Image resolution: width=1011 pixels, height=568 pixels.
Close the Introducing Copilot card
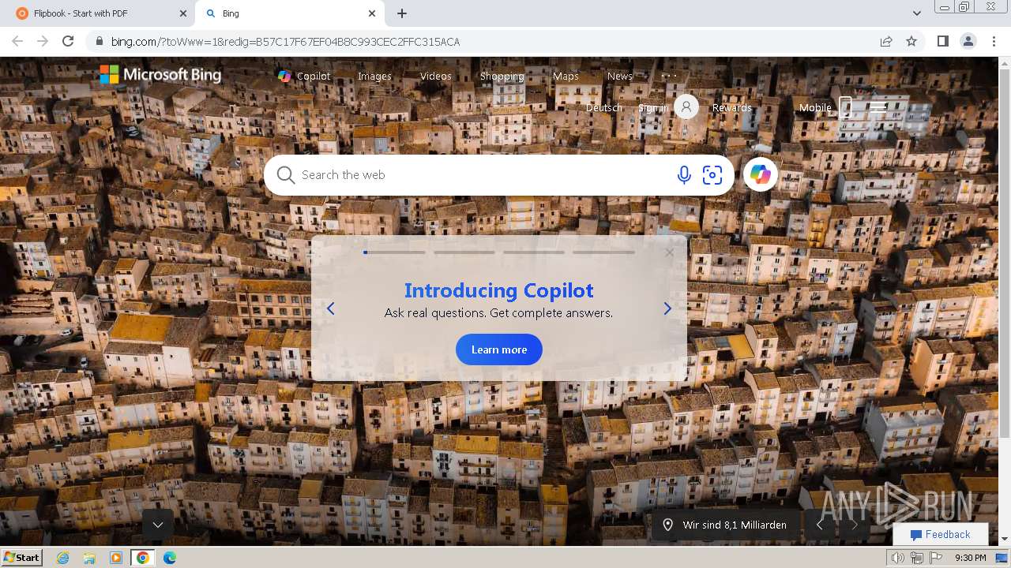coord(670,252)
